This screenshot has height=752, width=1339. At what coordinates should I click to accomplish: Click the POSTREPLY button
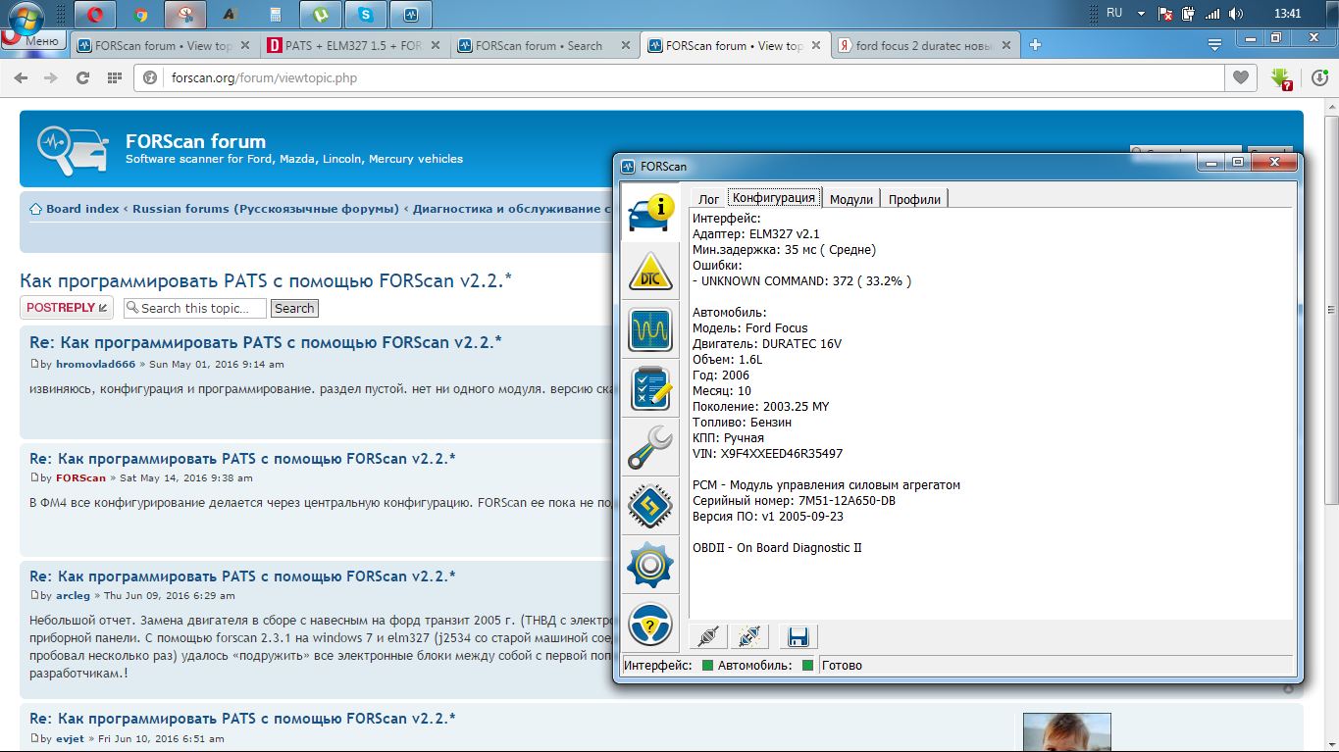pos(67,308)
